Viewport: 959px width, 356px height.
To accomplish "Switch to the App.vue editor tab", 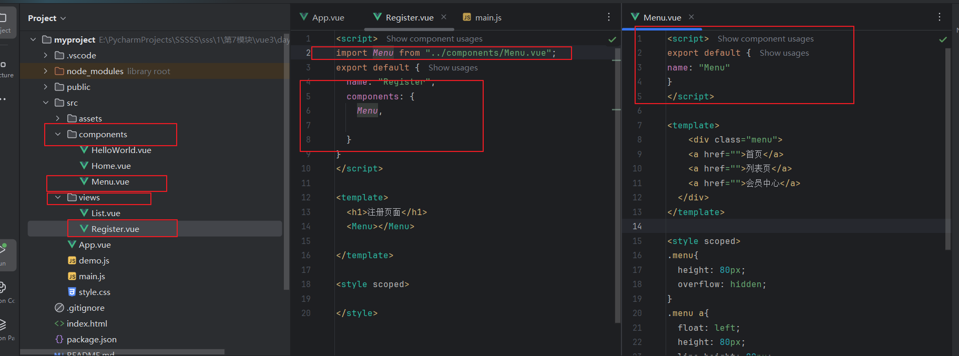I will pyautogui.click(x=322, y=17).
